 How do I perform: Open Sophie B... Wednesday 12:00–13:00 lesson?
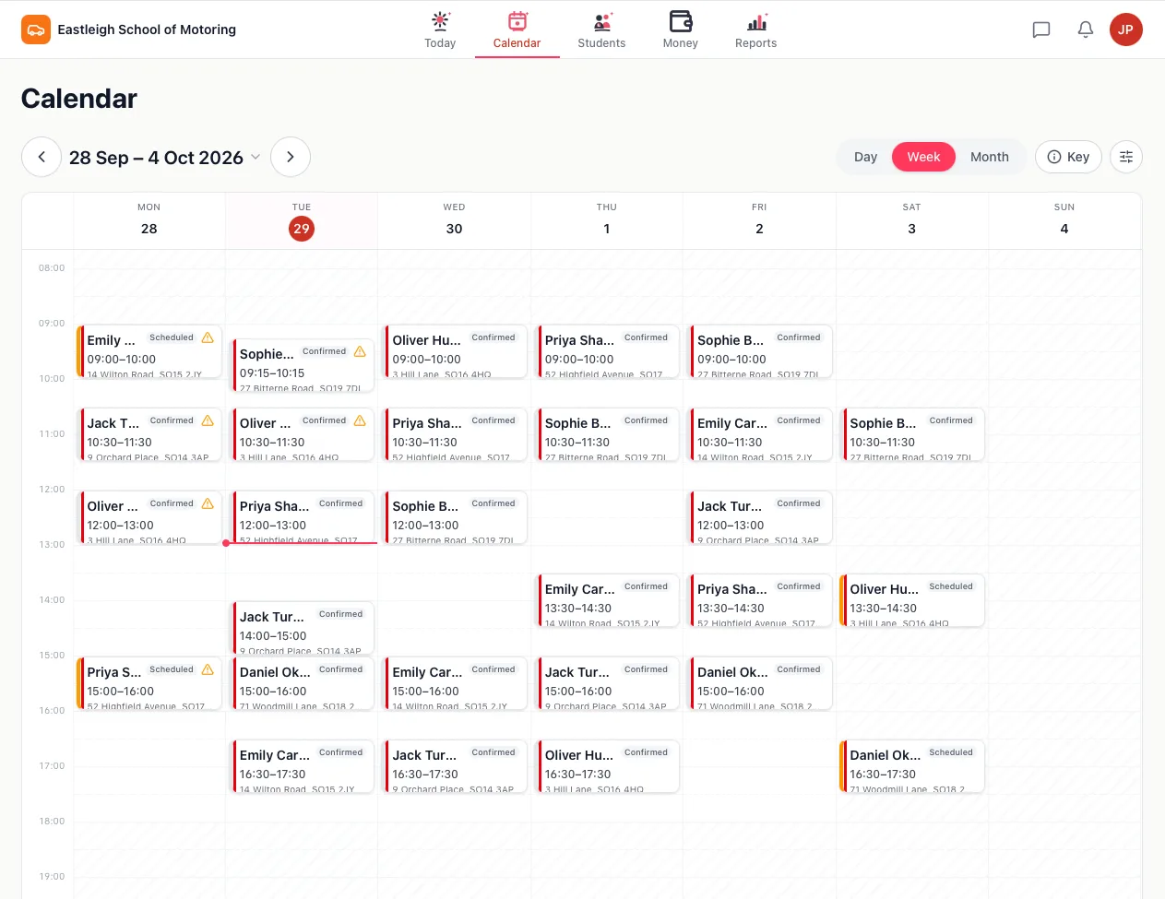click(x=455, y=517)
